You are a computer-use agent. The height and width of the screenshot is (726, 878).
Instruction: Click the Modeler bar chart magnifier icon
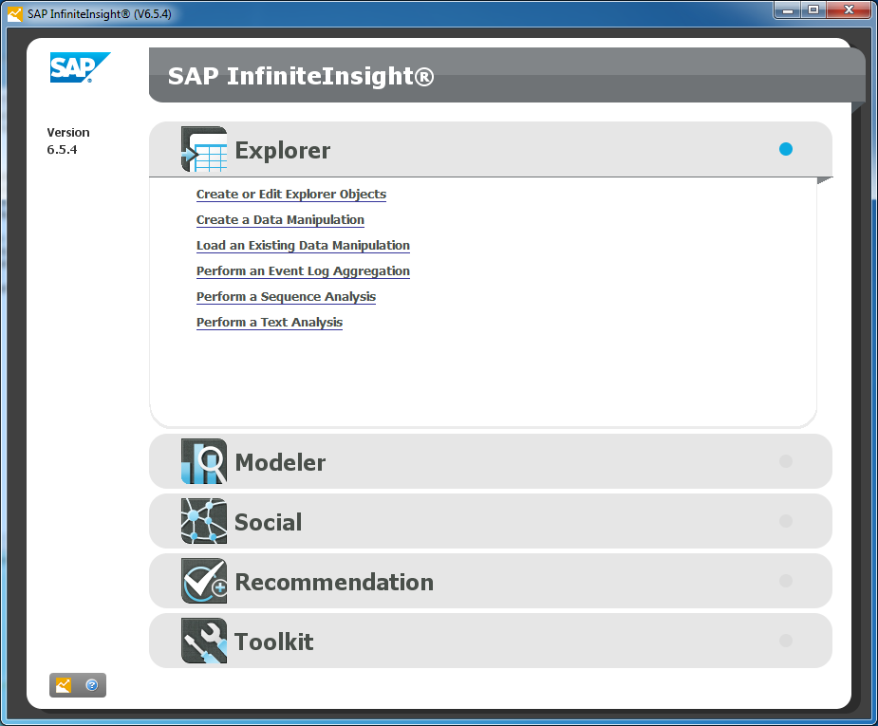(x=204, y=462)
